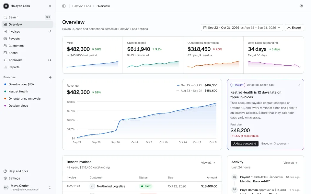Click the Aug 23 – Sep 21 legend entry
311x194 pixels.
coord(197,91)
